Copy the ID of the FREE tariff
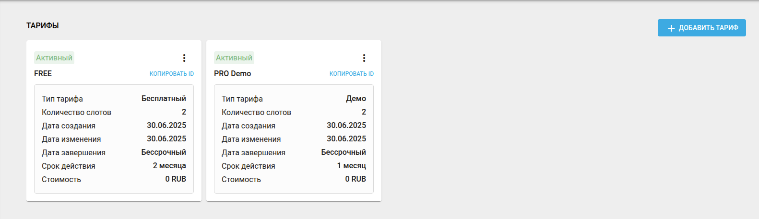The height and width of the screenshot is (219, 759). tap(172, 74)
